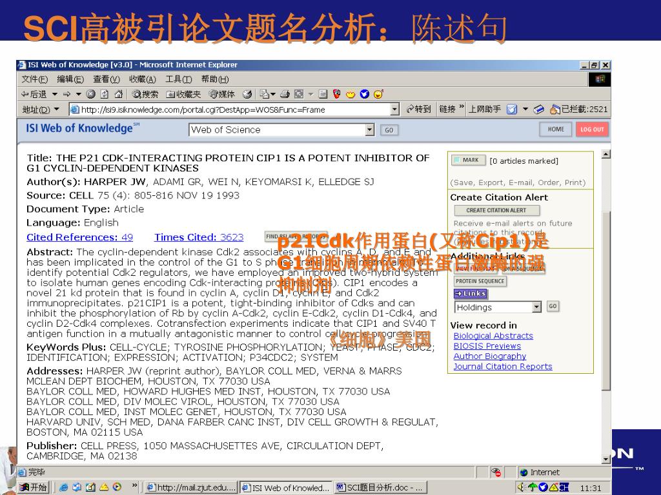
Task: Open the 工具(T) menu
Action: [x=179, y=79]
